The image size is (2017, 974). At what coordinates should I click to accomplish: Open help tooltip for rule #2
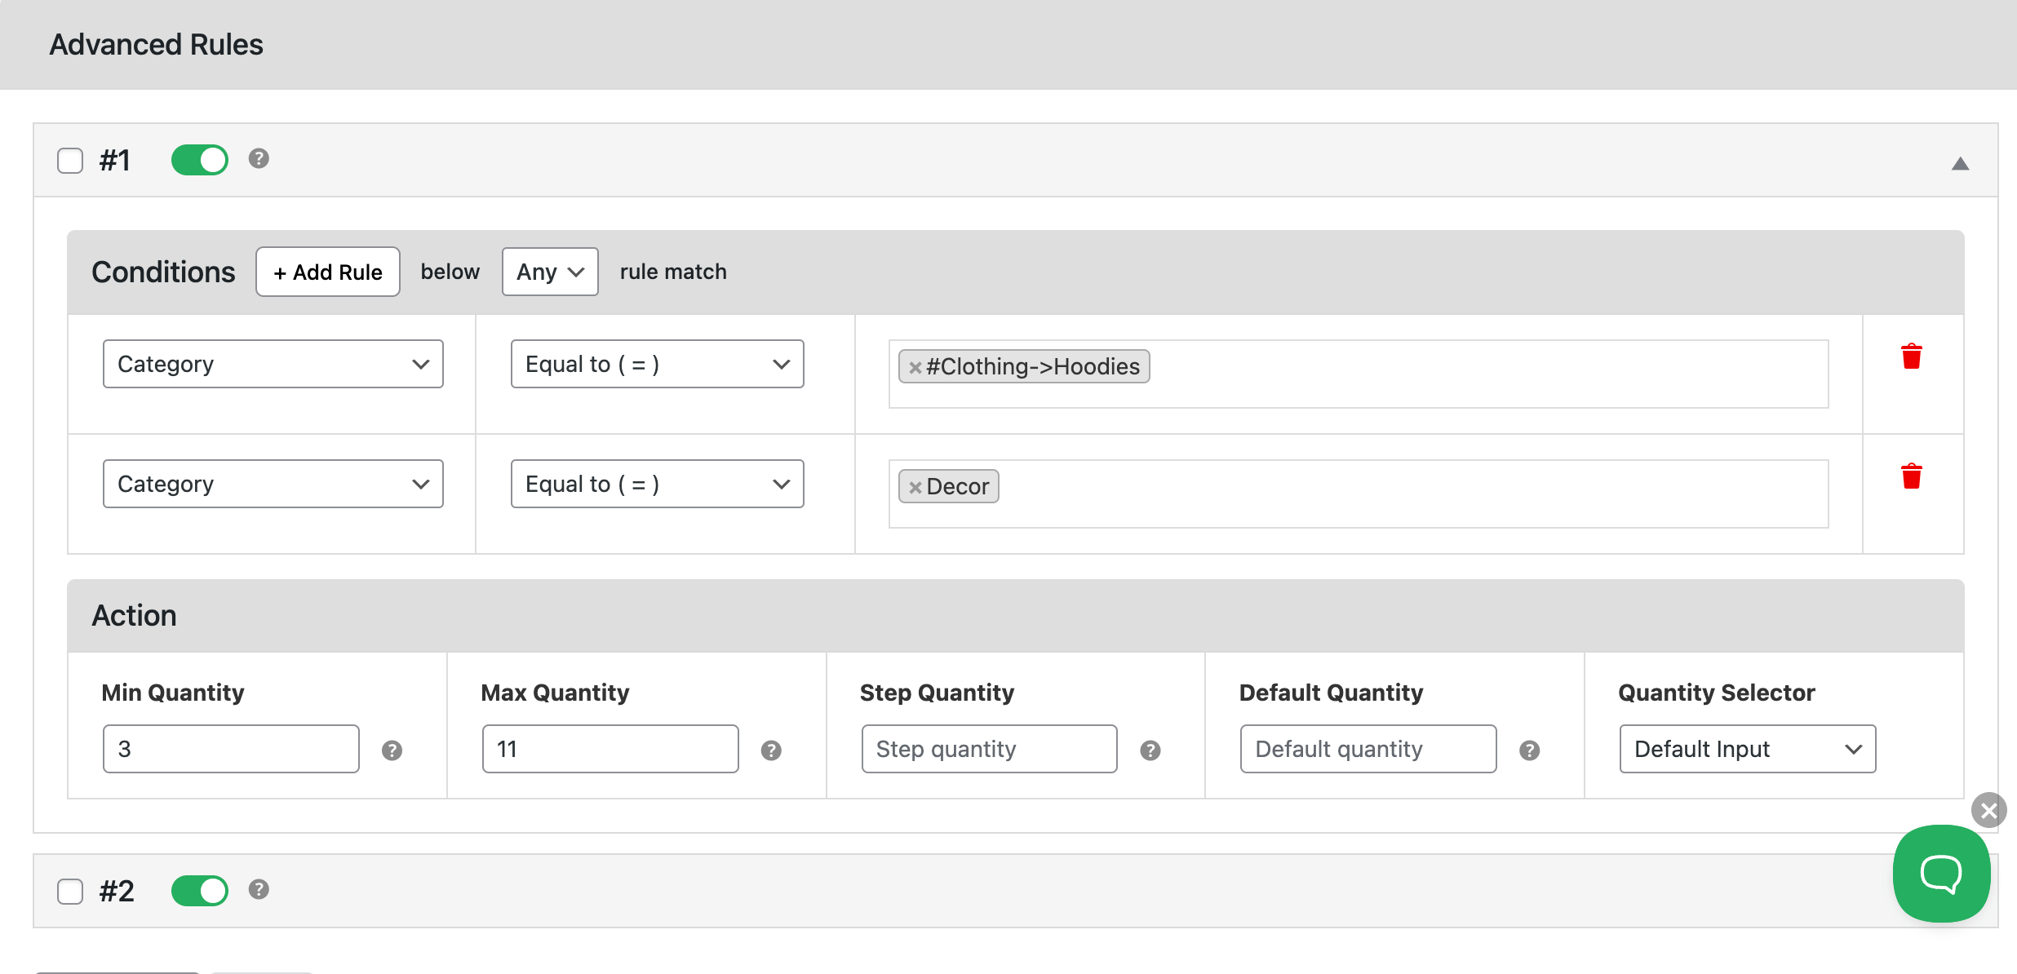(259, 889)
